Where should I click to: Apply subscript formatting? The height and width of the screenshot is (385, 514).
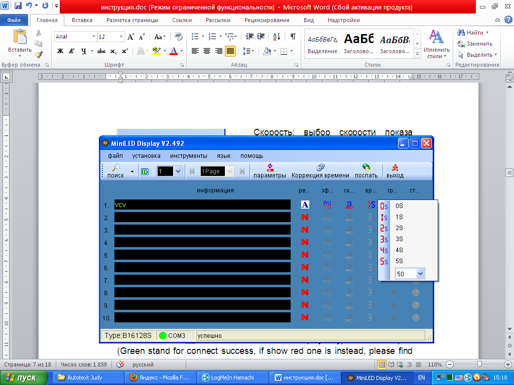coord(113,52)
